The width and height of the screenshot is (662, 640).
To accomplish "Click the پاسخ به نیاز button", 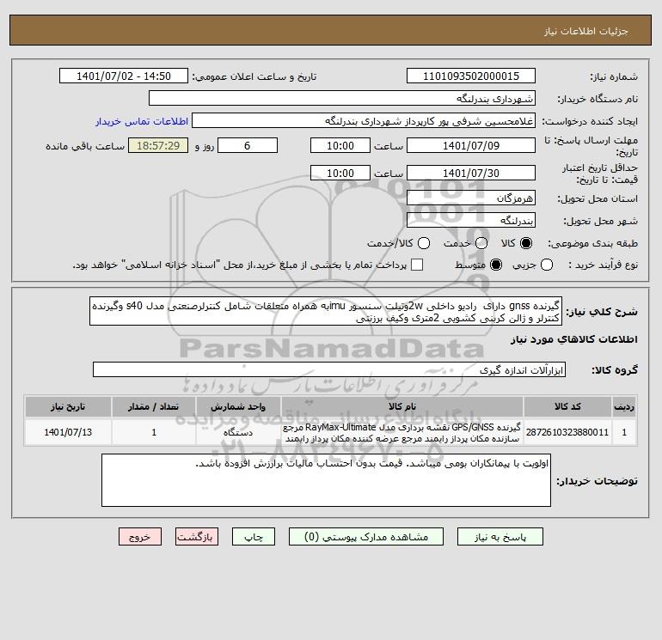I will (x=500, y=537).
